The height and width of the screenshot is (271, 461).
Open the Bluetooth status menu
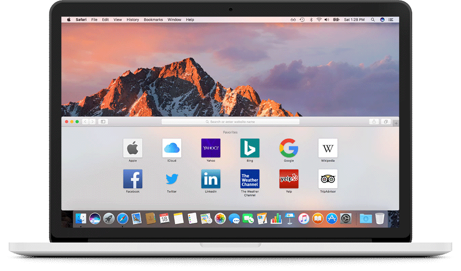pyautogui.click(x=311, y=20)
